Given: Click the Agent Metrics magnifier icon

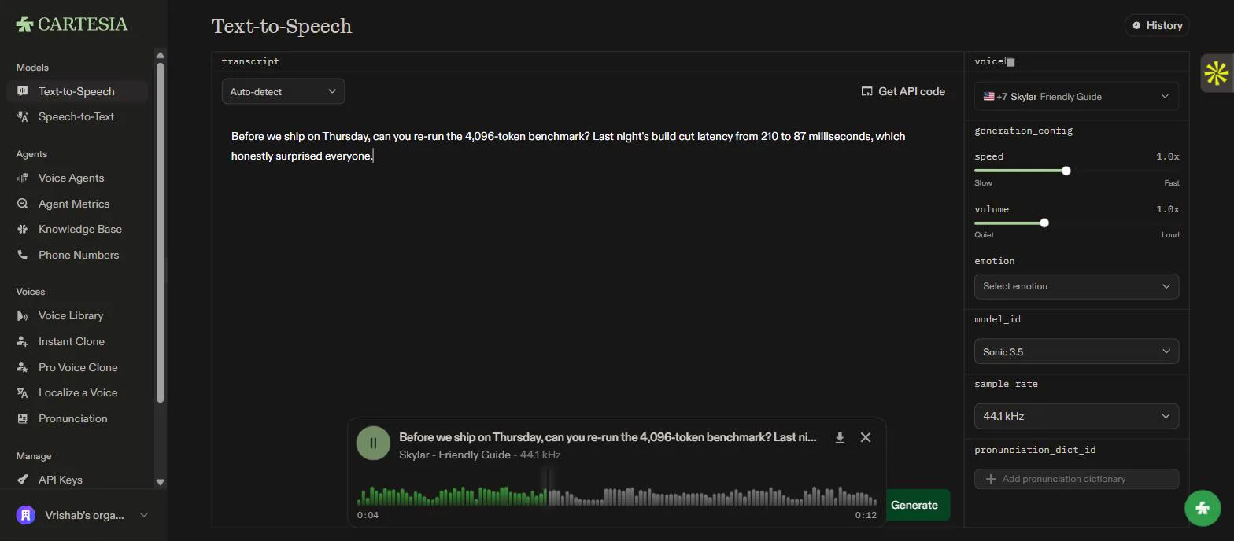Looking at the screenshot, I should 22,204.
